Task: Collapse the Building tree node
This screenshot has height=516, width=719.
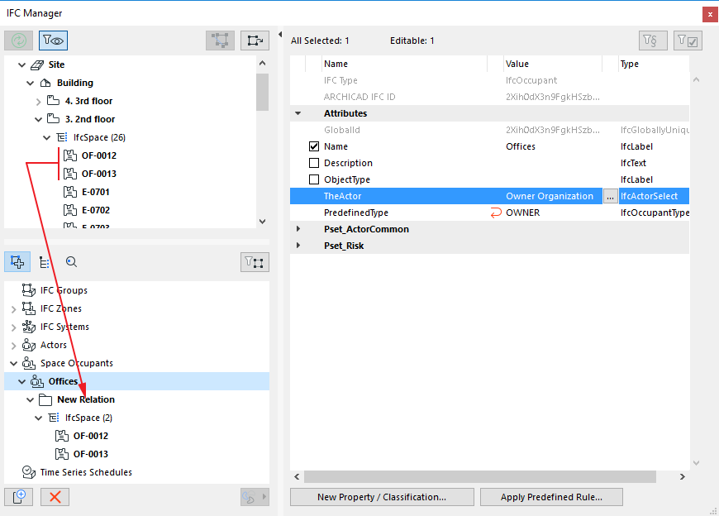Action: coord(31,83)
